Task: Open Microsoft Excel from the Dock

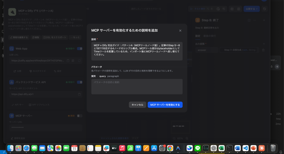Action: click(x=222, y=148)
